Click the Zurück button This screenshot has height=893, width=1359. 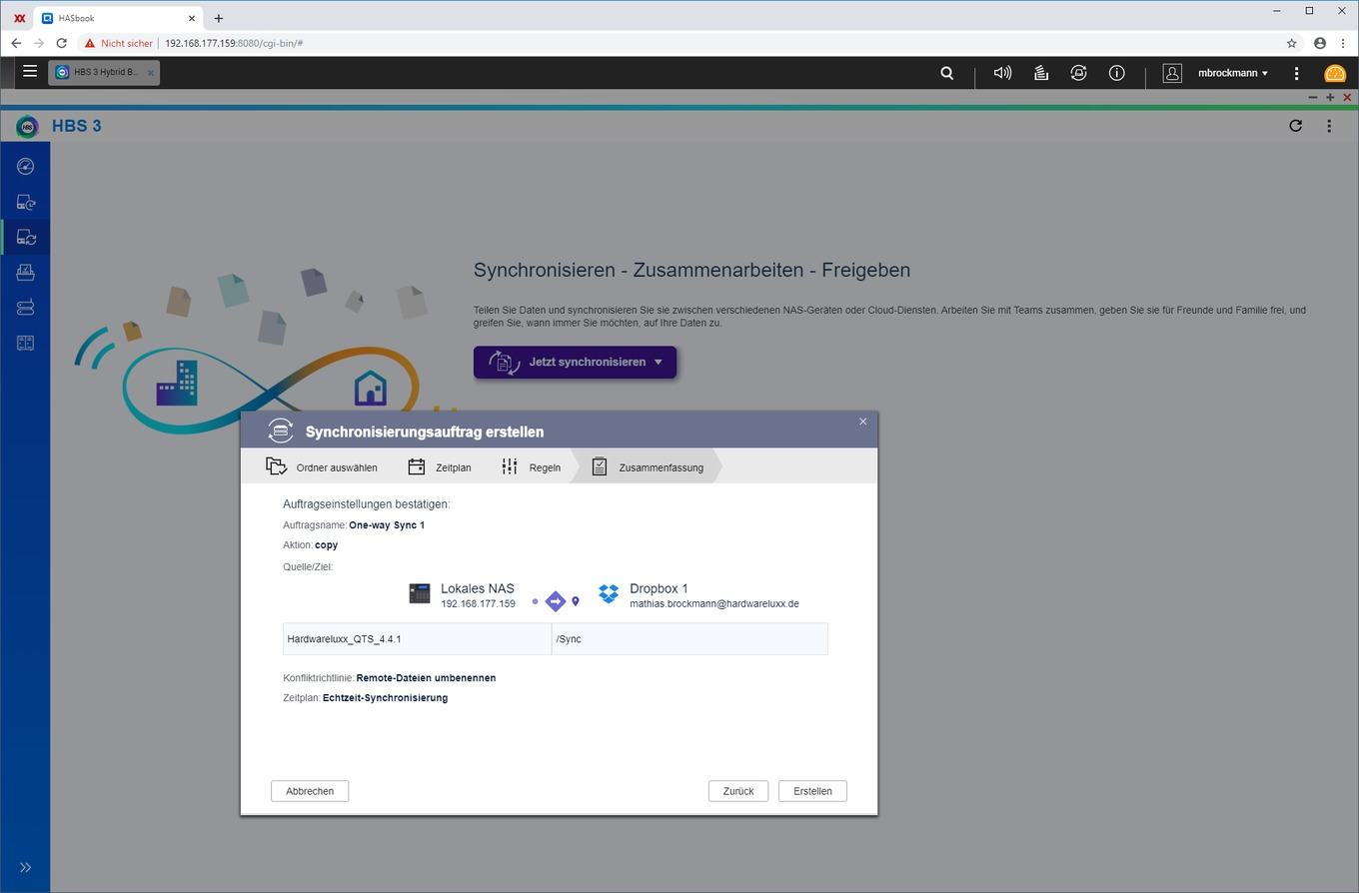point(738,791)
